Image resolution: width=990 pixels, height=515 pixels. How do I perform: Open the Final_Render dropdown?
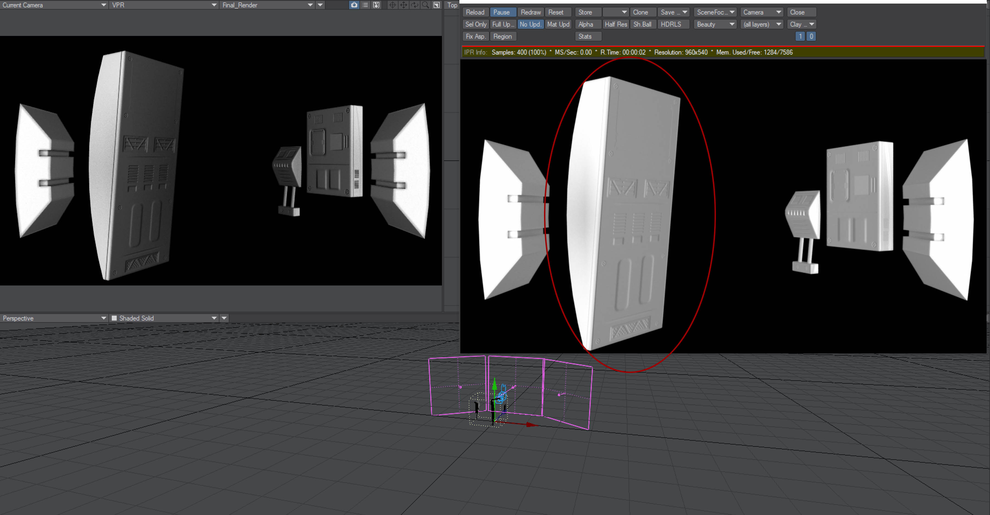(267, 5)
